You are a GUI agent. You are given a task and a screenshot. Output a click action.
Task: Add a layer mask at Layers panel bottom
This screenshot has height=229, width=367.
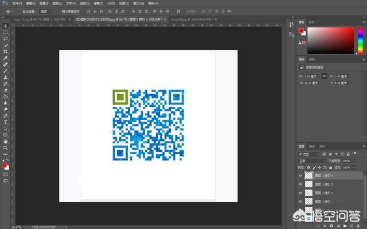331,226
